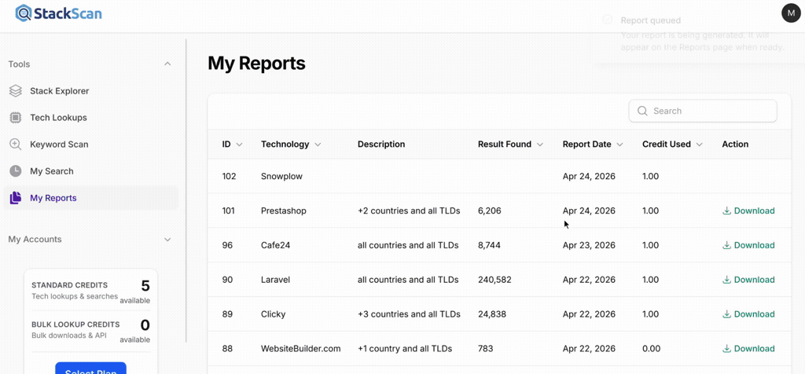
Task: Click download icon for Prestashop report
Action: click(x=727, y=211)
